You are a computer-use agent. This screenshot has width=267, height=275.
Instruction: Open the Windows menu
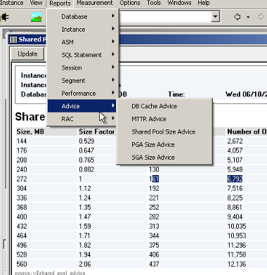click(179, 3)
